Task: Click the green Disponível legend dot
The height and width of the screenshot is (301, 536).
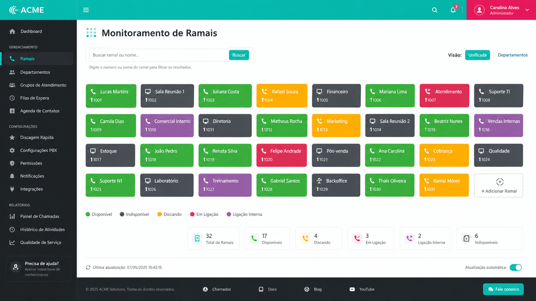Action: tap(88, 214)
